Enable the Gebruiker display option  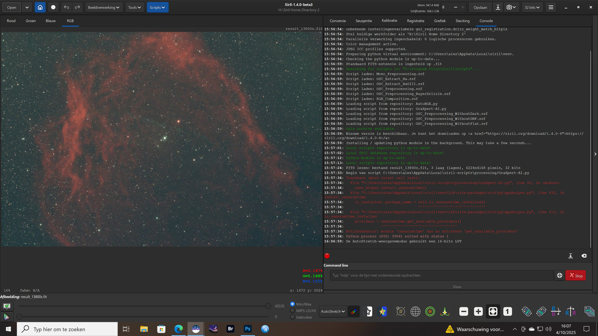tap(292, 317)
